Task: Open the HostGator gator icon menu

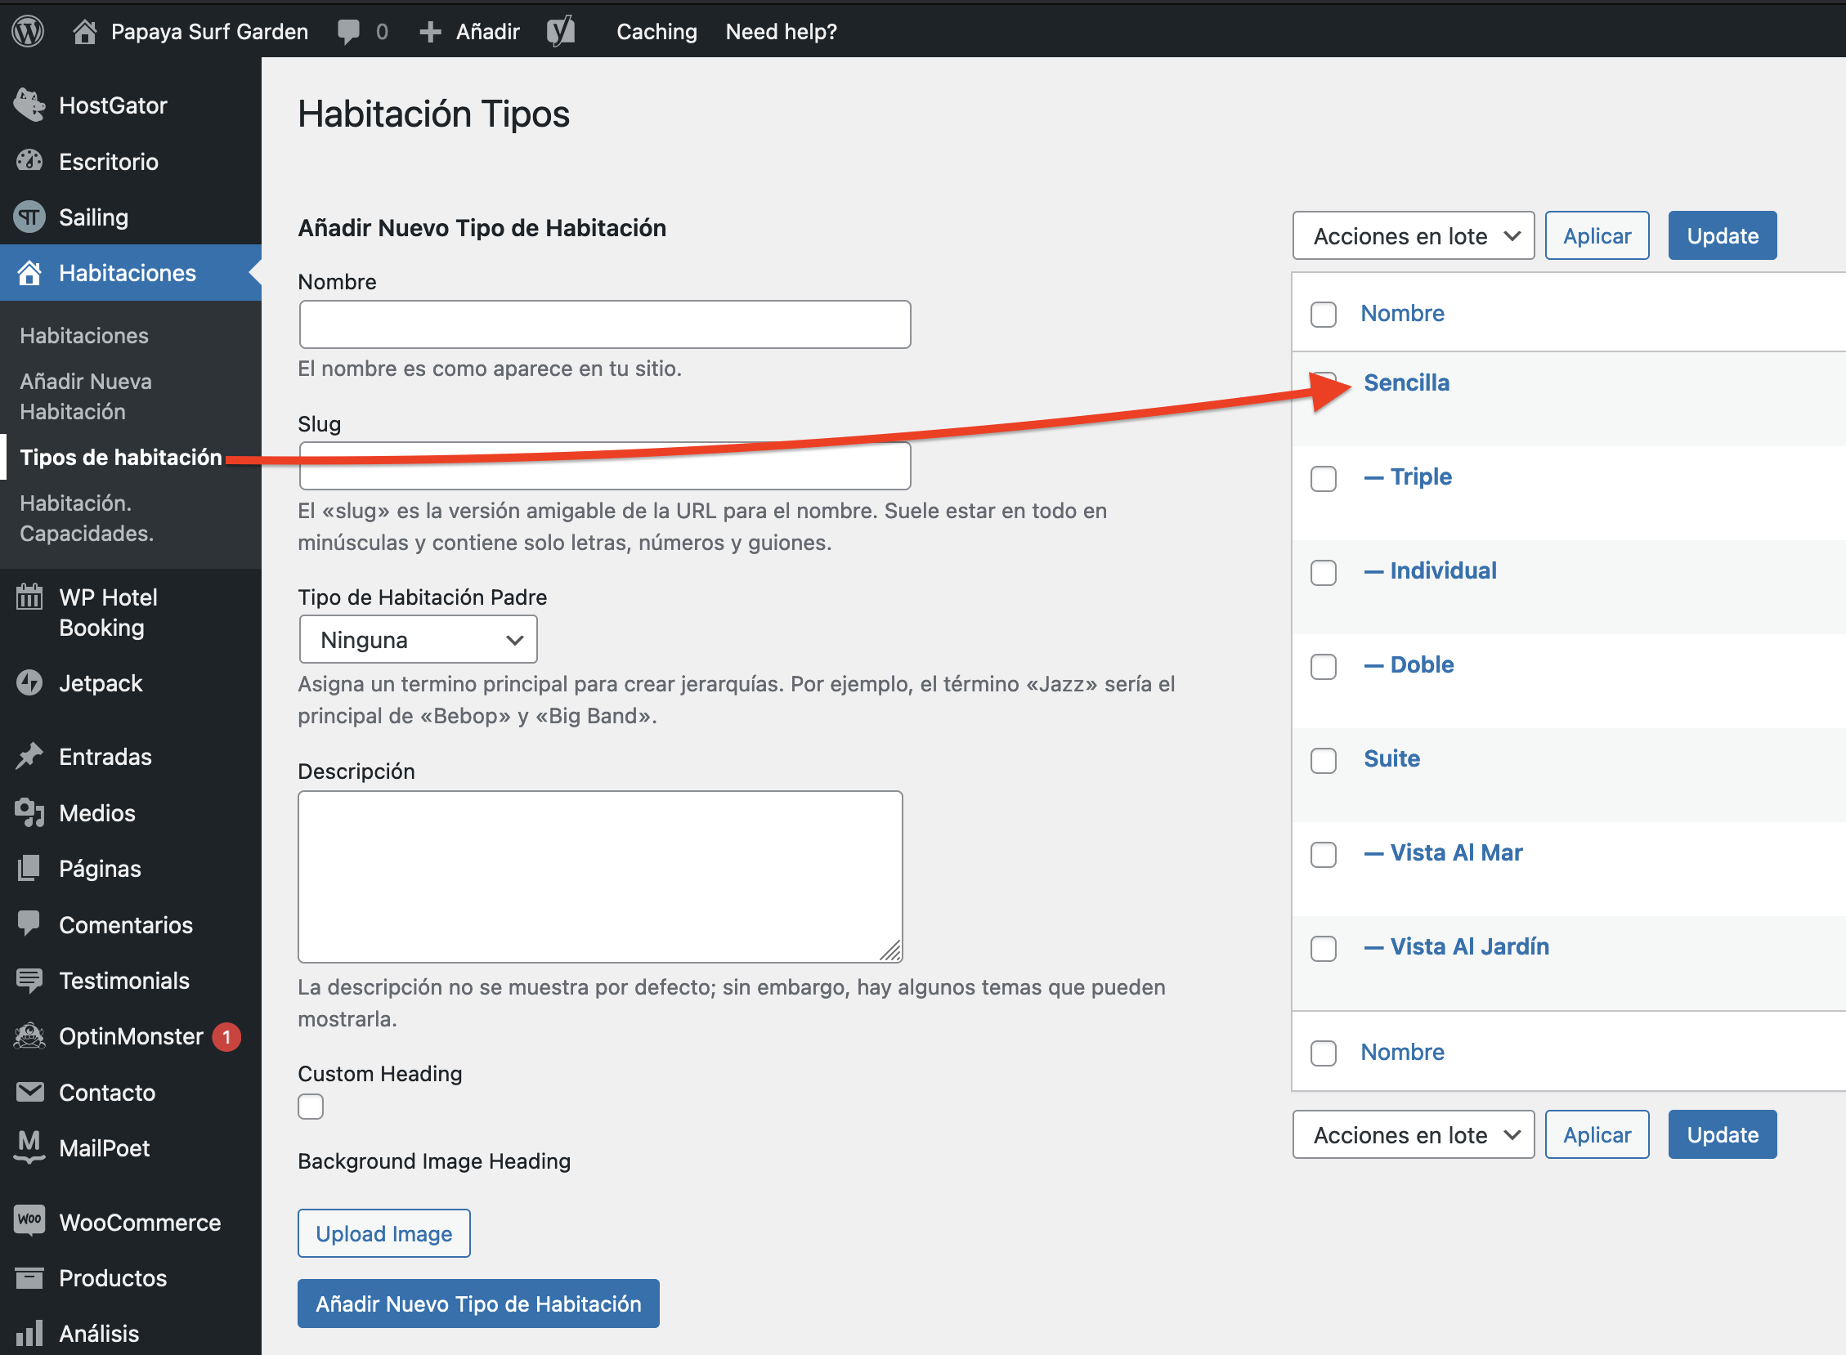Action: pyautogui.click(x=29, y=105)
